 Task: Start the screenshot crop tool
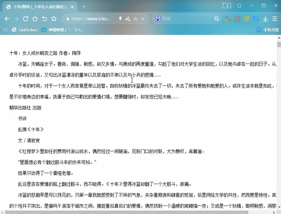256,19
